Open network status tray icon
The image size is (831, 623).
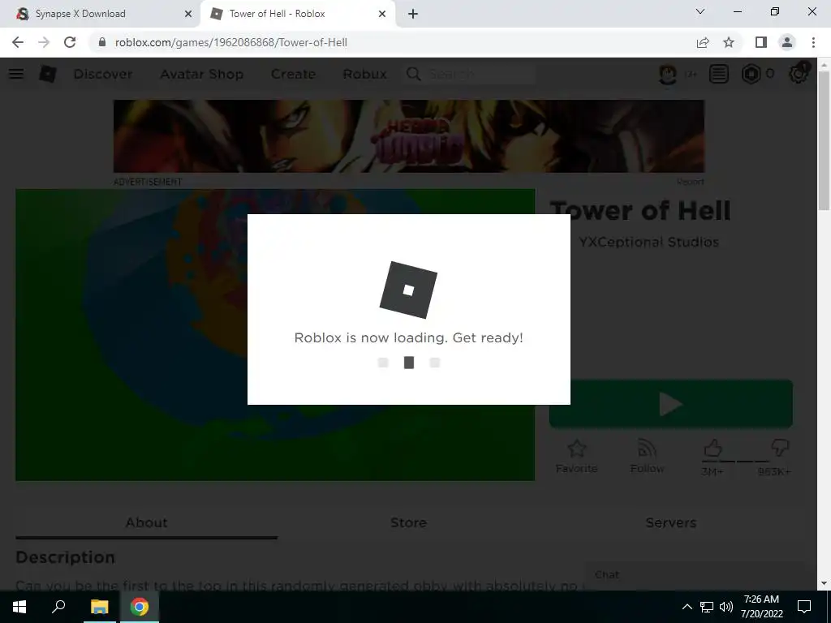707,607
